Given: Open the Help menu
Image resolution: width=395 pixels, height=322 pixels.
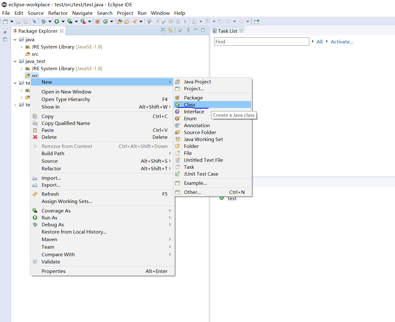Looking at the screenshot, I should click(x=180, y=13).
